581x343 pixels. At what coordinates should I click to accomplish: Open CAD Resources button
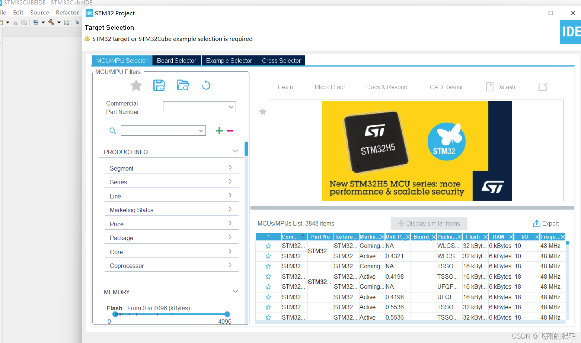448,87
